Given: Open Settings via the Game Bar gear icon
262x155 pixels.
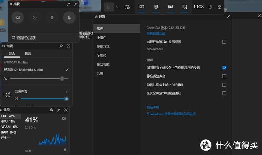Looking at the screenshot, I should pyautogui.click(x=219, y=7).
